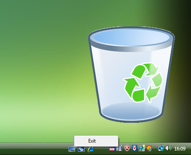
Task: Click the empty icon margin of Exit menu
Action: tap(80, 141)
